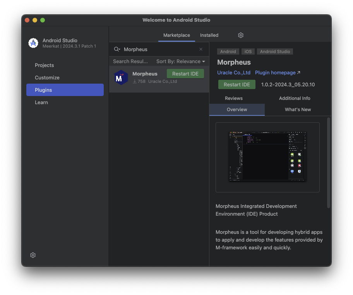
Task: Open the Plugin homepage link
Action: pos(275,72)
